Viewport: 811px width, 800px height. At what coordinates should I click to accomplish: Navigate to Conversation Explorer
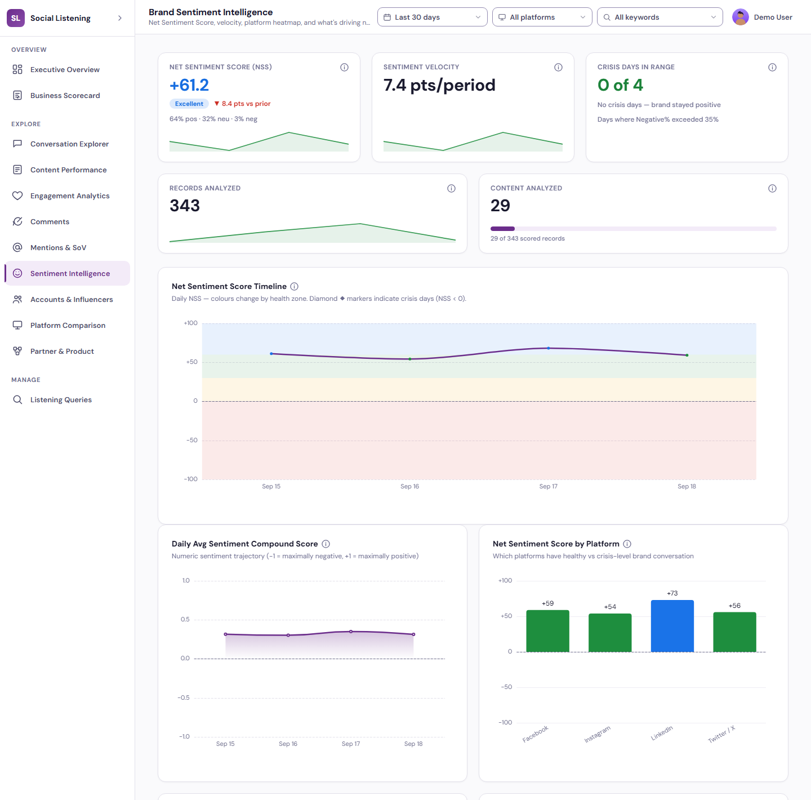click(67, 144)
